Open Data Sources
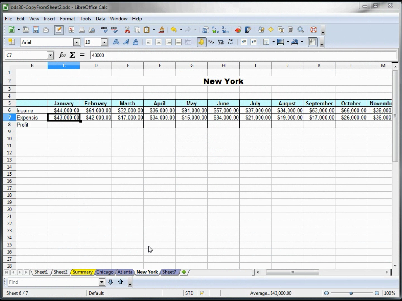 [x=291, y=30]
